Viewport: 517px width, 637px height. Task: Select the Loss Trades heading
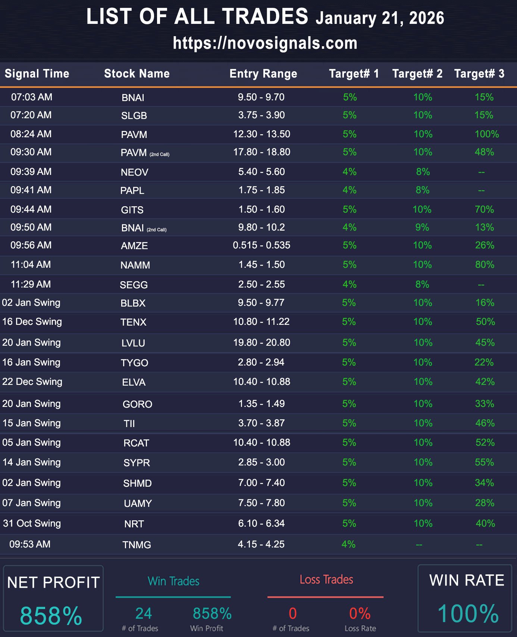[x=326, y=580]
